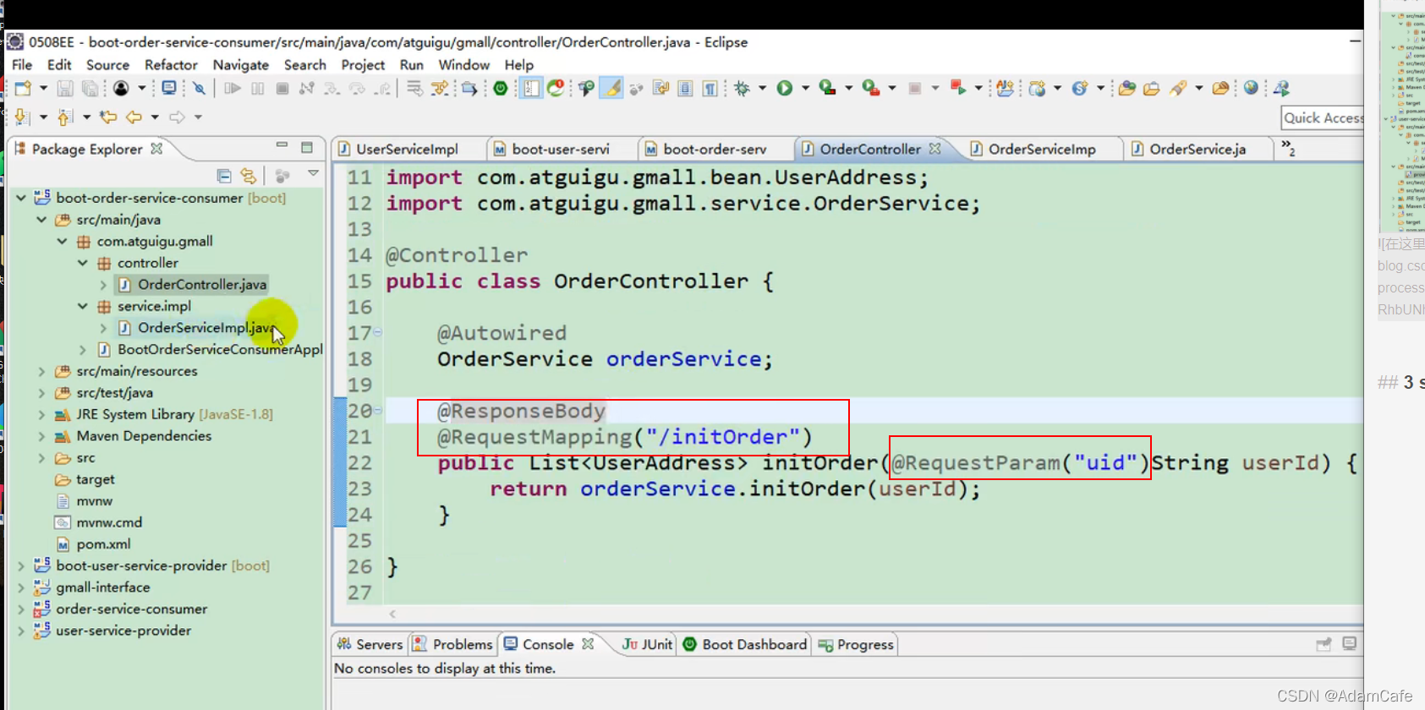Image resolution: width=1425 pixels, height=710 pixels.
Task: Open the Package Explorer View Menu triangle
Action: click(x=313, y=173)
